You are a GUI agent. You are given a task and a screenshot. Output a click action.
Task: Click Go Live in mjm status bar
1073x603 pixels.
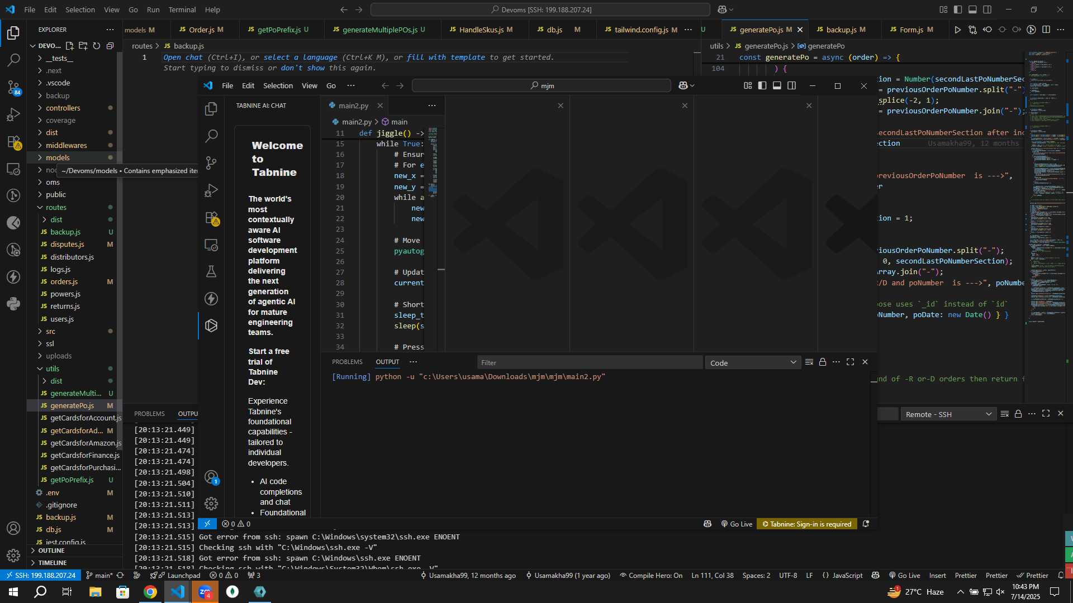click(737, 524)
